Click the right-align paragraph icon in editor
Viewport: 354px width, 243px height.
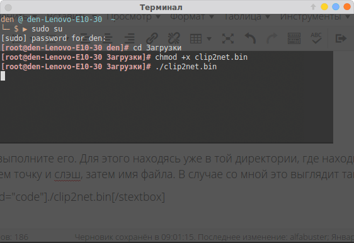pos(130,38)
